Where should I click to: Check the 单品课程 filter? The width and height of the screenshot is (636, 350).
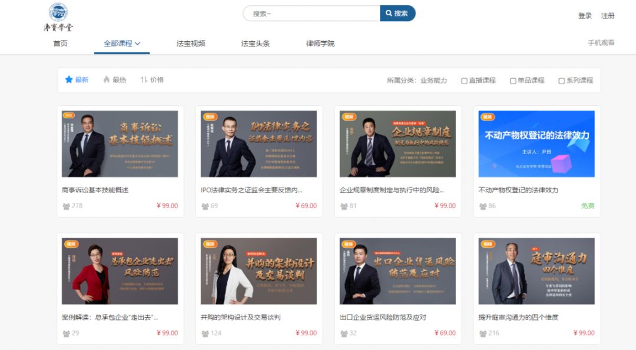pos(513,81)
